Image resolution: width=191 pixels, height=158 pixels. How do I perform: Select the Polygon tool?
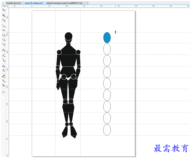(x=3, y=44)
